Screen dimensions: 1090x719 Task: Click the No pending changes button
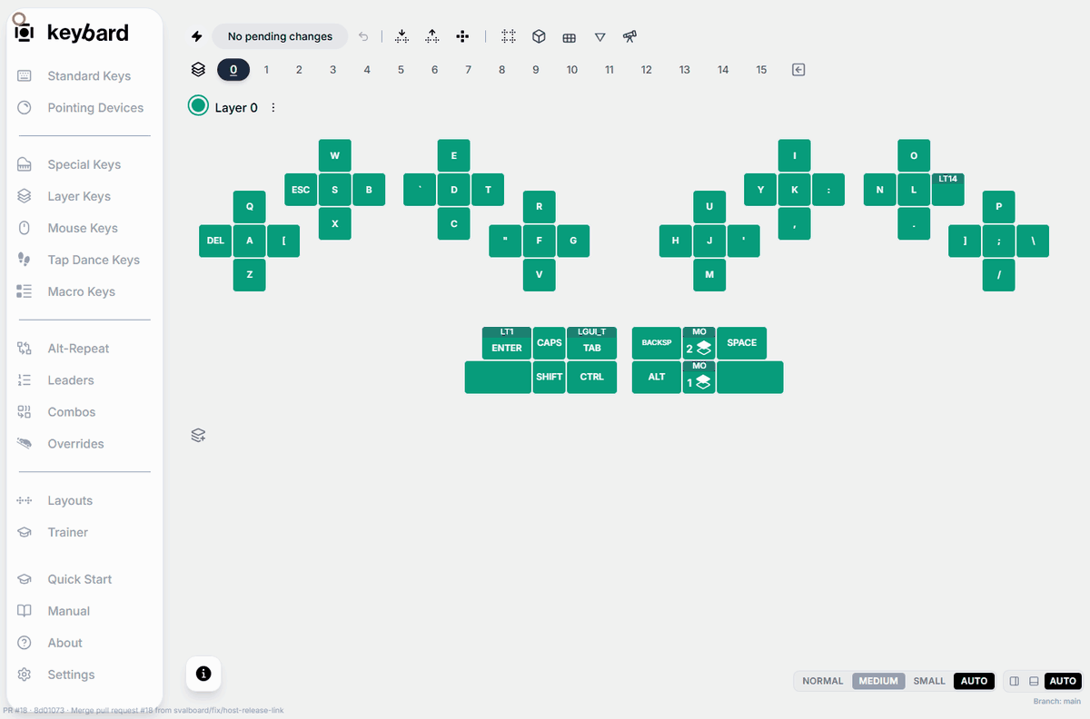click(280, 37)
